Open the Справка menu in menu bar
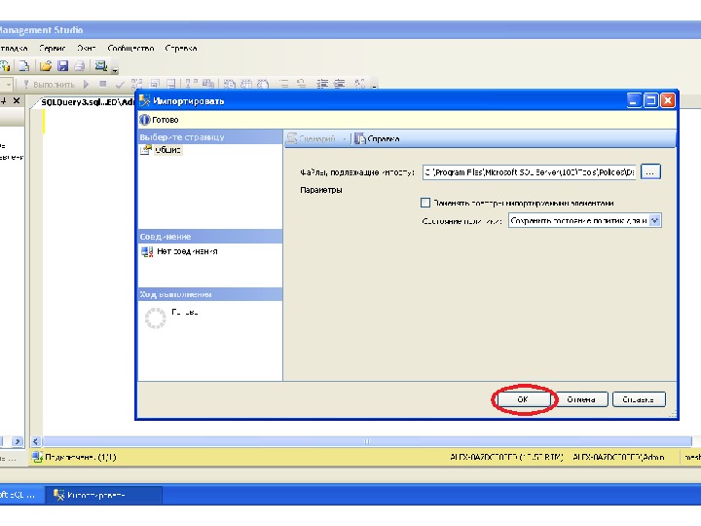Image resolution: width=701 pixels, height=526 pixels. click(x=181, y=49)
